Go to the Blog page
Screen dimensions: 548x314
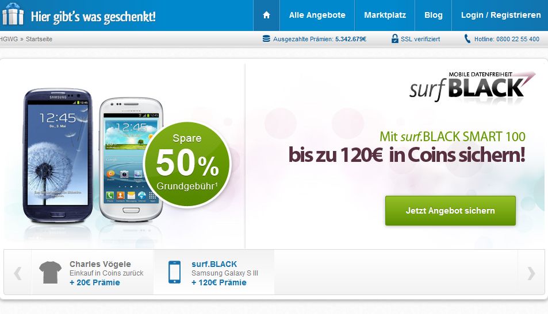coord(434,15)
